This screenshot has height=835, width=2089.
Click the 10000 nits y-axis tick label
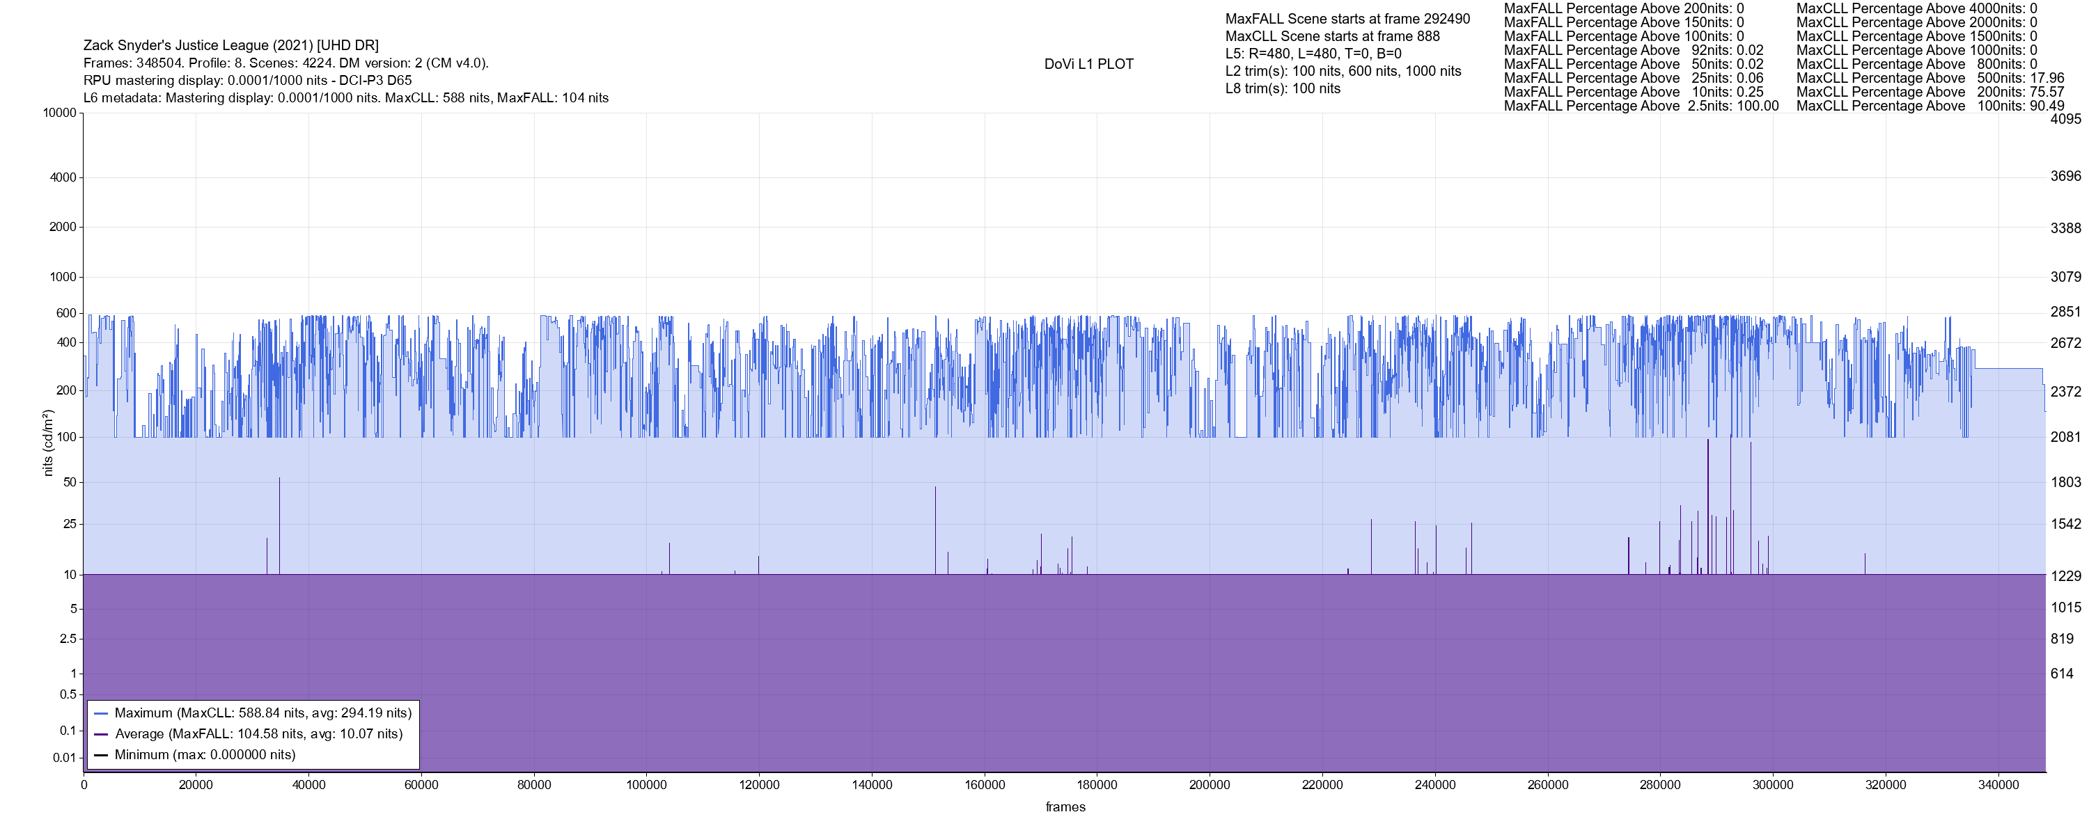59,113
